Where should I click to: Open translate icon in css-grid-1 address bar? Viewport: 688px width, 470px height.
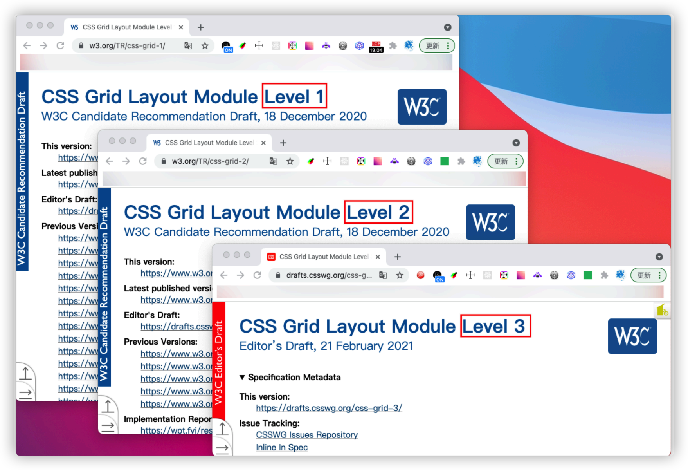click(188, 46)
